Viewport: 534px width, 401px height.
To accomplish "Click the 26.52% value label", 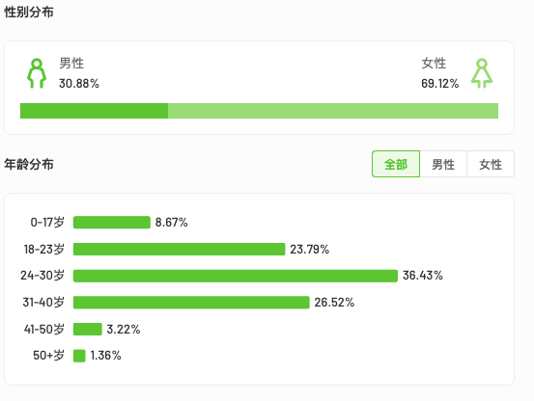I will point(334,302).
